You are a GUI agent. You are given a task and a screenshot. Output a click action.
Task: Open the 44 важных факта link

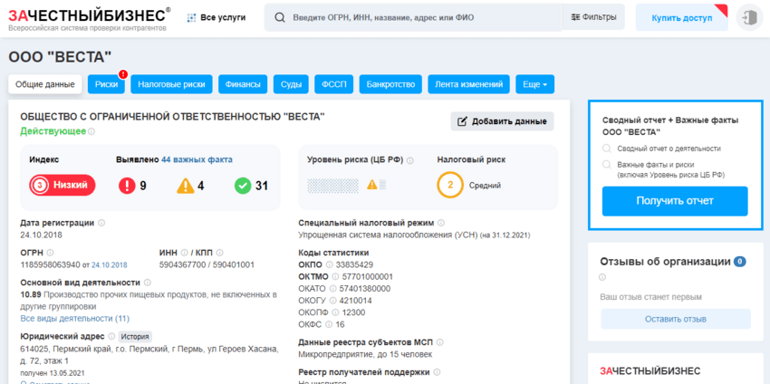coord(197,159)
